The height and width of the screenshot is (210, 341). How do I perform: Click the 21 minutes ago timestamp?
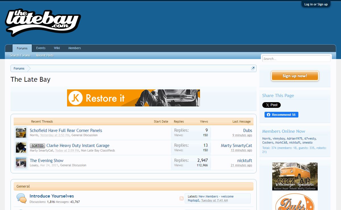coord(241,165)
